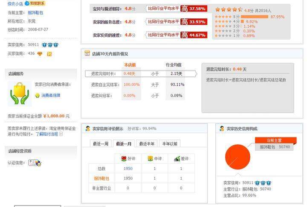This screenshot has width=307, height=207.
Task: Select the 卖家的服务态度 rating label
Action: click(x=107, y=22)
